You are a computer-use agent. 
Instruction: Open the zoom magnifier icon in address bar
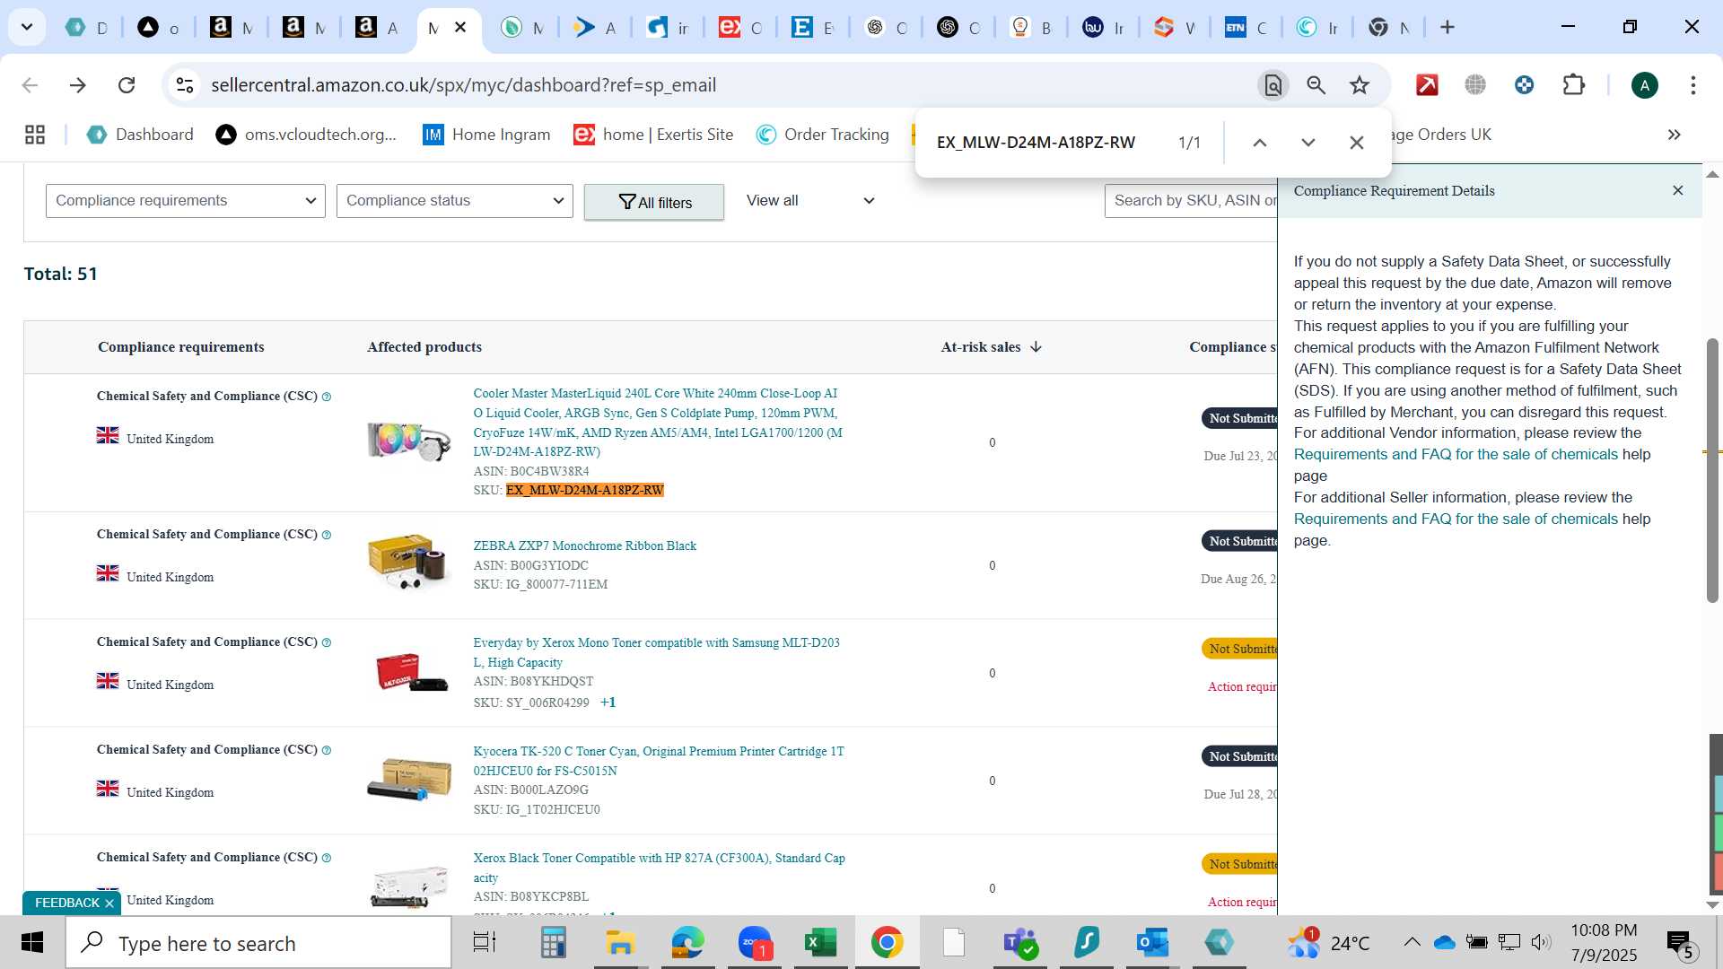pos(1316,85)
